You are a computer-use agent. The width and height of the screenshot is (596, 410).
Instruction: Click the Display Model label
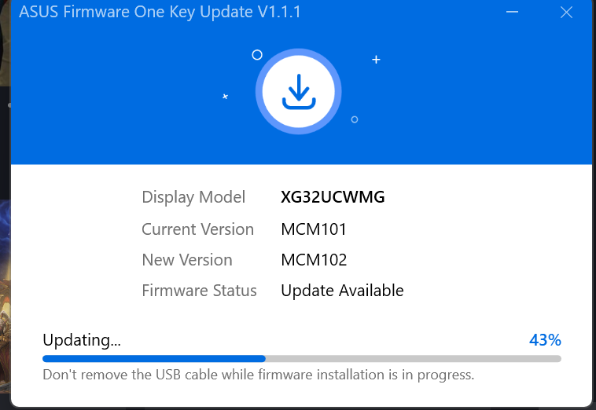tap(193, 197)
